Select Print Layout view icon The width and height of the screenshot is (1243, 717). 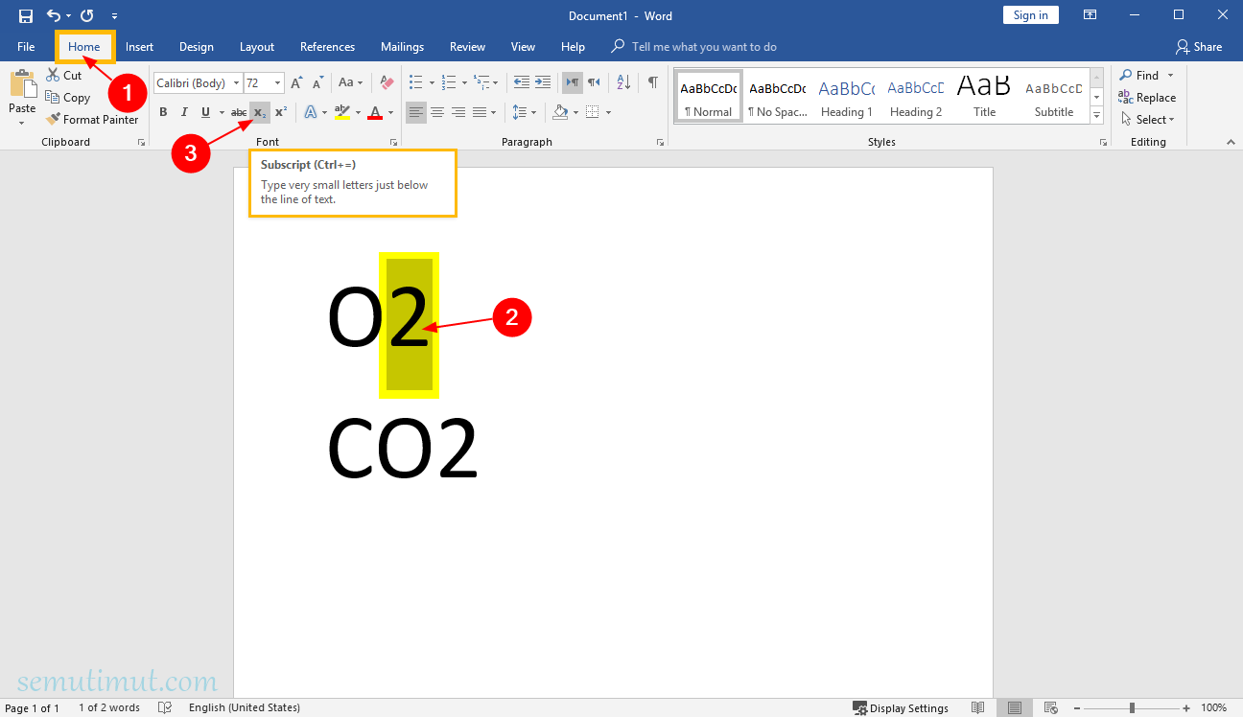[1015, 707]
